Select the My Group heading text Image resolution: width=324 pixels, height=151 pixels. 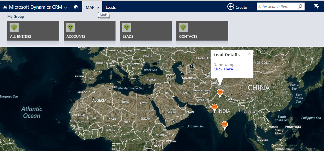[16, 17]
